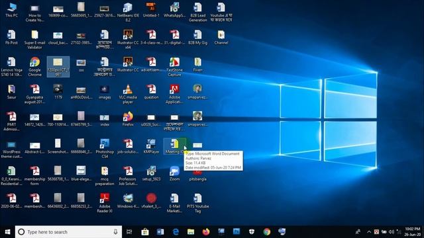Open Windows Security shield on taskbar

tap(252, 232)
